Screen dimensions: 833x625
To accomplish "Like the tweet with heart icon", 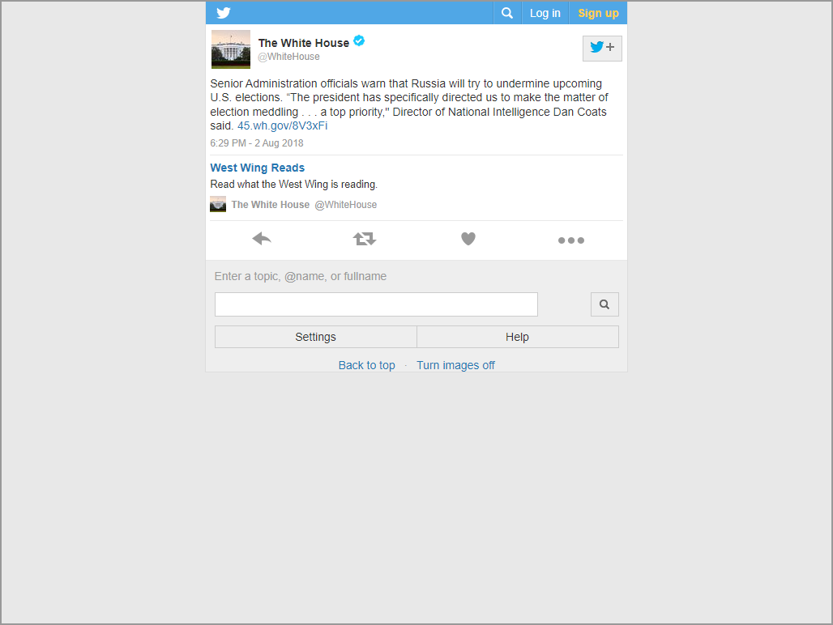I will tap(468, 240).
